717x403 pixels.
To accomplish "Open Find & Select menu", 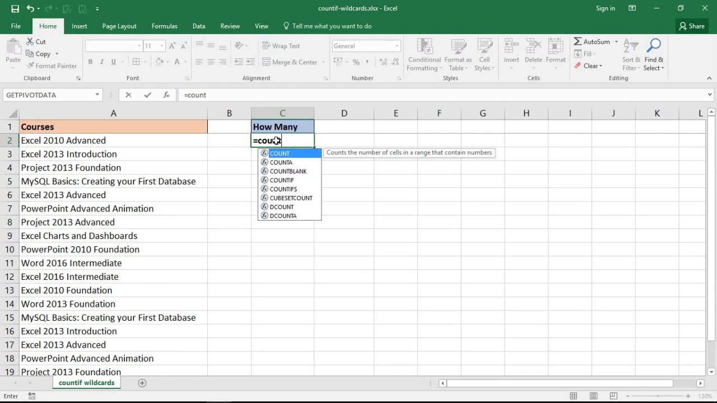I will (654, 55).
